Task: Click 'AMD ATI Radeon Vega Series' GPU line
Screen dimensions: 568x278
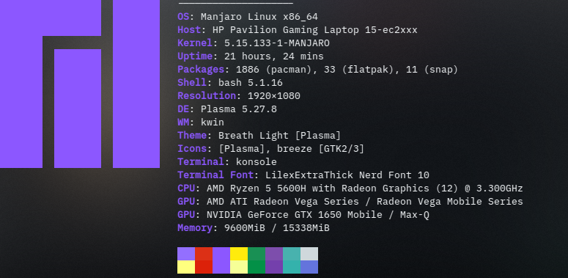Action: tap(283, 202)
